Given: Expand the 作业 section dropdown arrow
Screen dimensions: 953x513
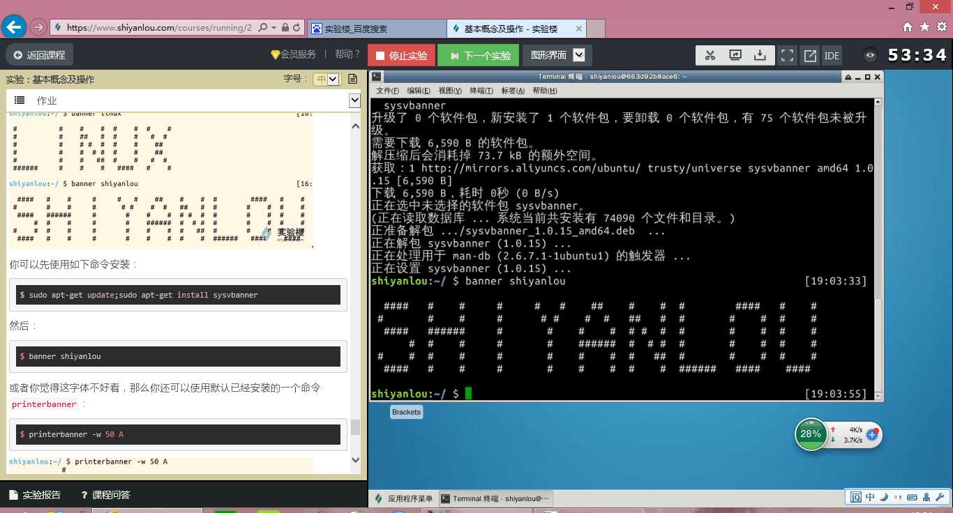Looking at the screenshot, I should click(354, 101).
